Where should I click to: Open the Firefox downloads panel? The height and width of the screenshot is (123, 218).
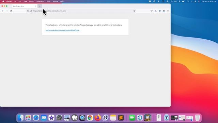(x=156, y=11)
